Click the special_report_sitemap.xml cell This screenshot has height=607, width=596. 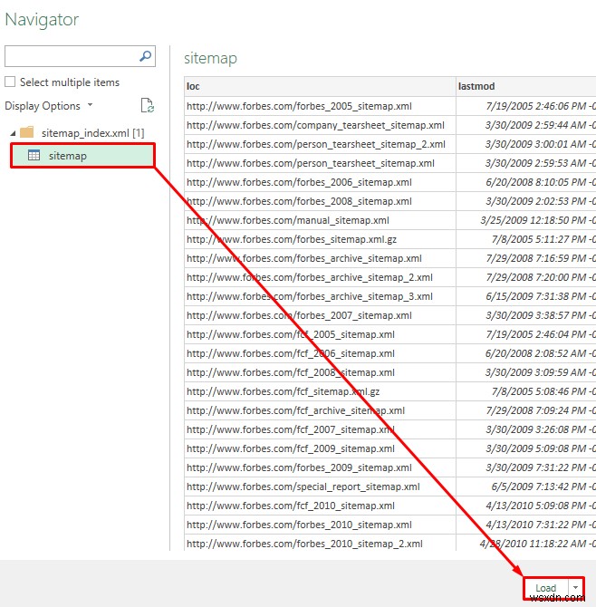pyautogui.click(x=320, y=487)
